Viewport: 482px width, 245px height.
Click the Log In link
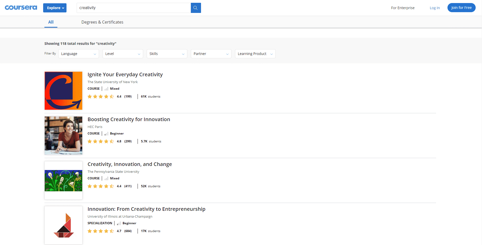click(x=435, y=8)
